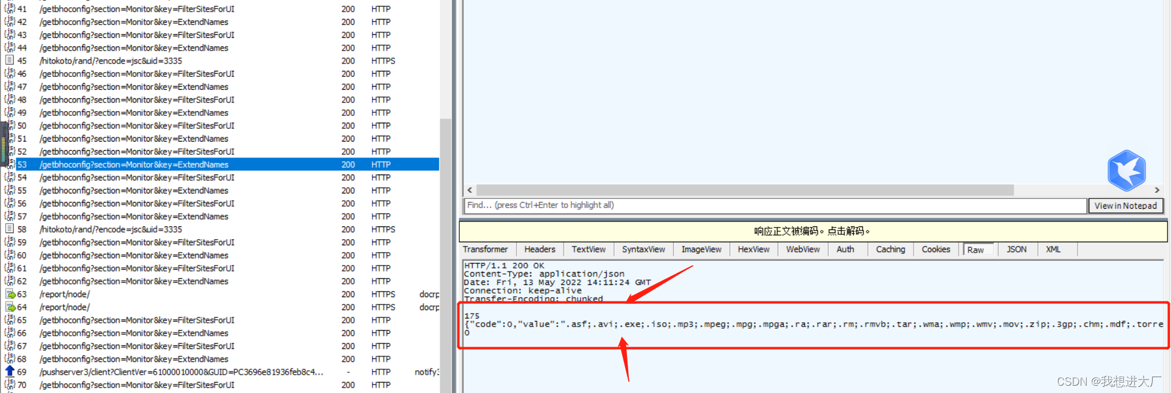Click the View in Notepad button
The image size is (1171, 393).
tap(1126, 206)
